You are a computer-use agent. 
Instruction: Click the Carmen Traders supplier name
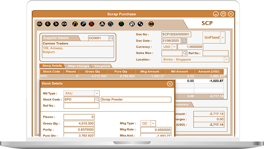55,43
